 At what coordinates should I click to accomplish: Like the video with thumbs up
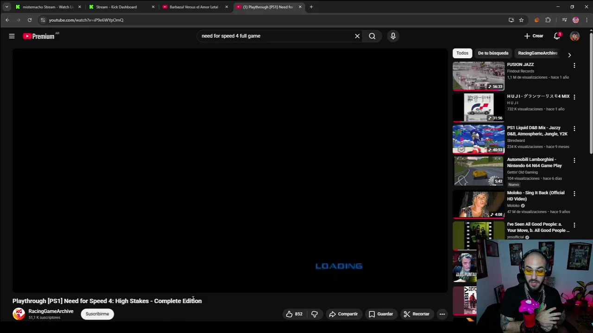point(294,314)
